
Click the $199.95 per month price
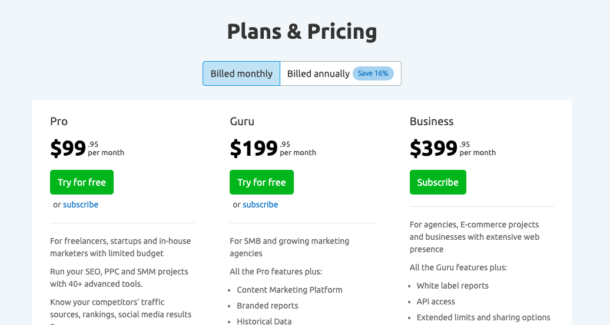tap(273, 148)
